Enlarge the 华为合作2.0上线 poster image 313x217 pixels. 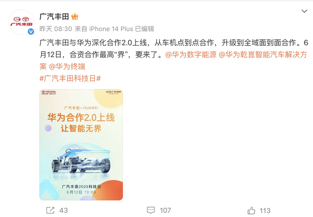[x=81, y=145]
